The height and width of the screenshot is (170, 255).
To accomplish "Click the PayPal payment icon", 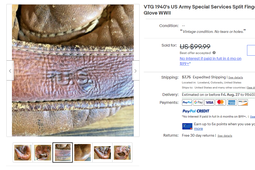I will click(x=187, y=102).
